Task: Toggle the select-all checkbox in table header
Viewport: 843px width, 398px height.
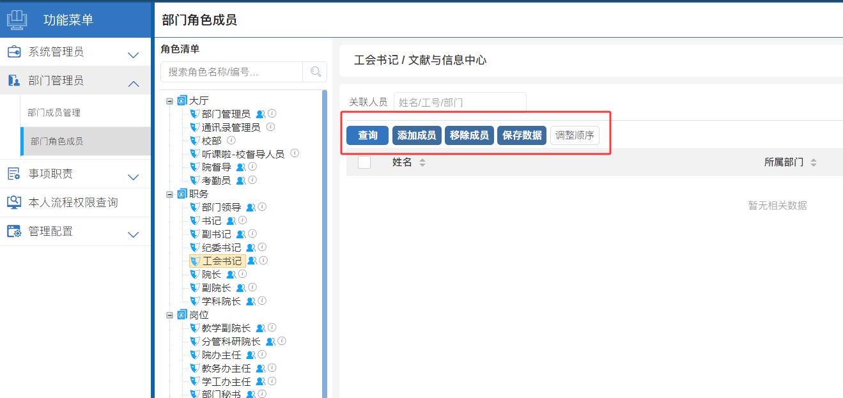Action: 364,162
